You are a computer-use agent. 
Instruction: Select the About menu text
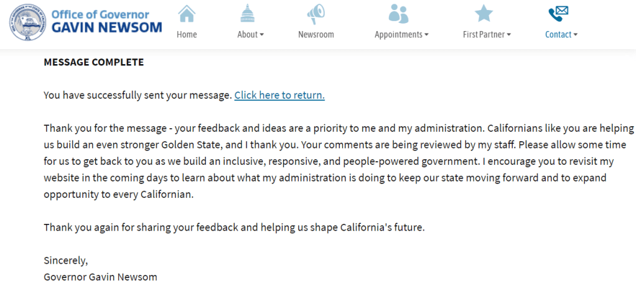(247, 34)
